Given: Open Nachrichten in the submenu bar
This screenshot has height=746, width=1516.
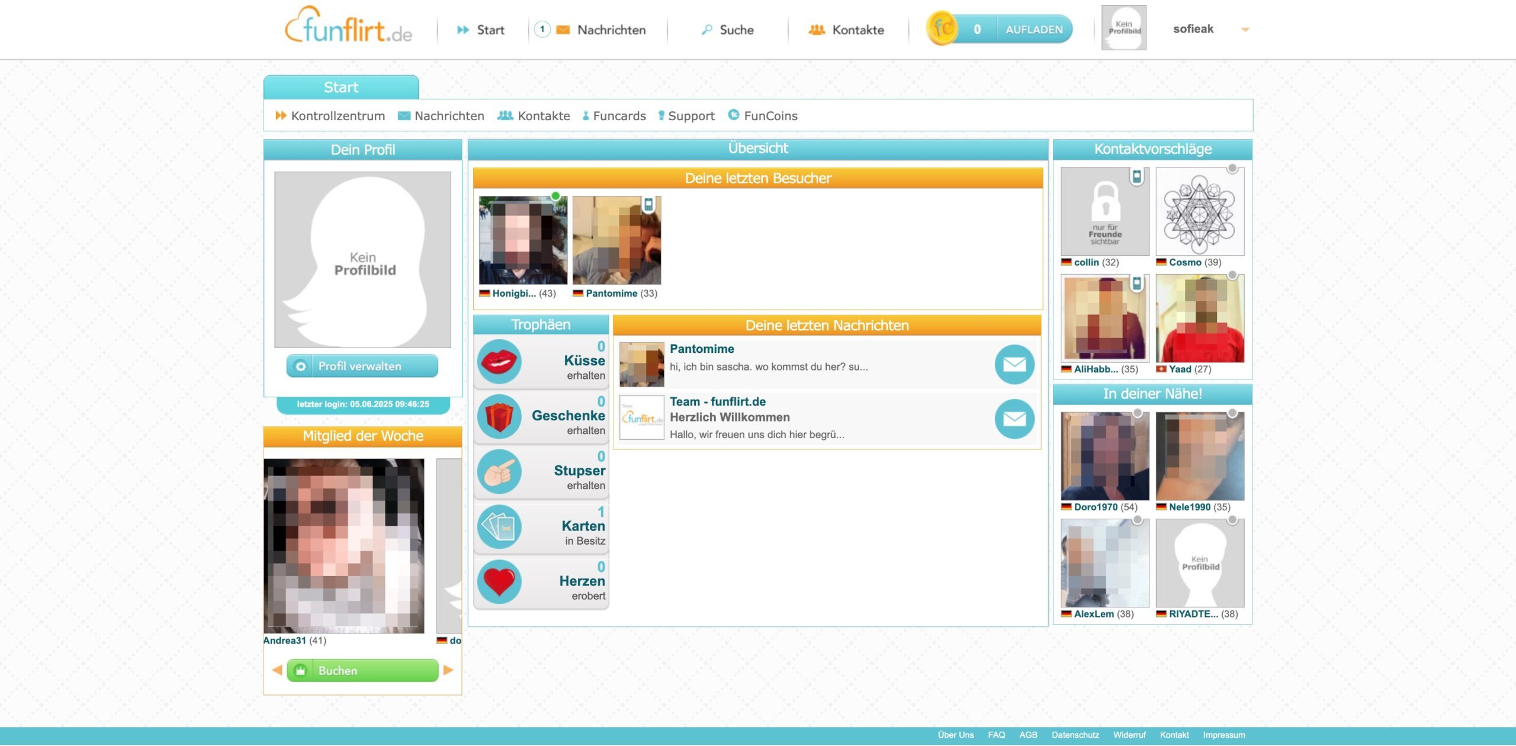Looking at the screenshot, I should click(441, 116).
